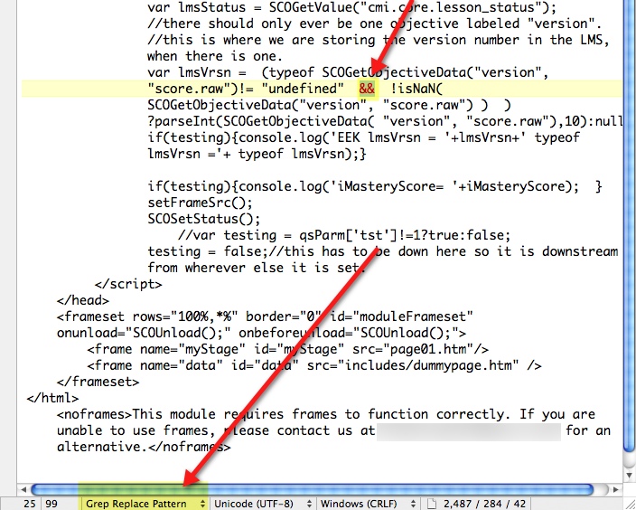Click the left arrow of horizontal scrollbar
Viewport: 636px width, 510px height.
pos(23,489)
